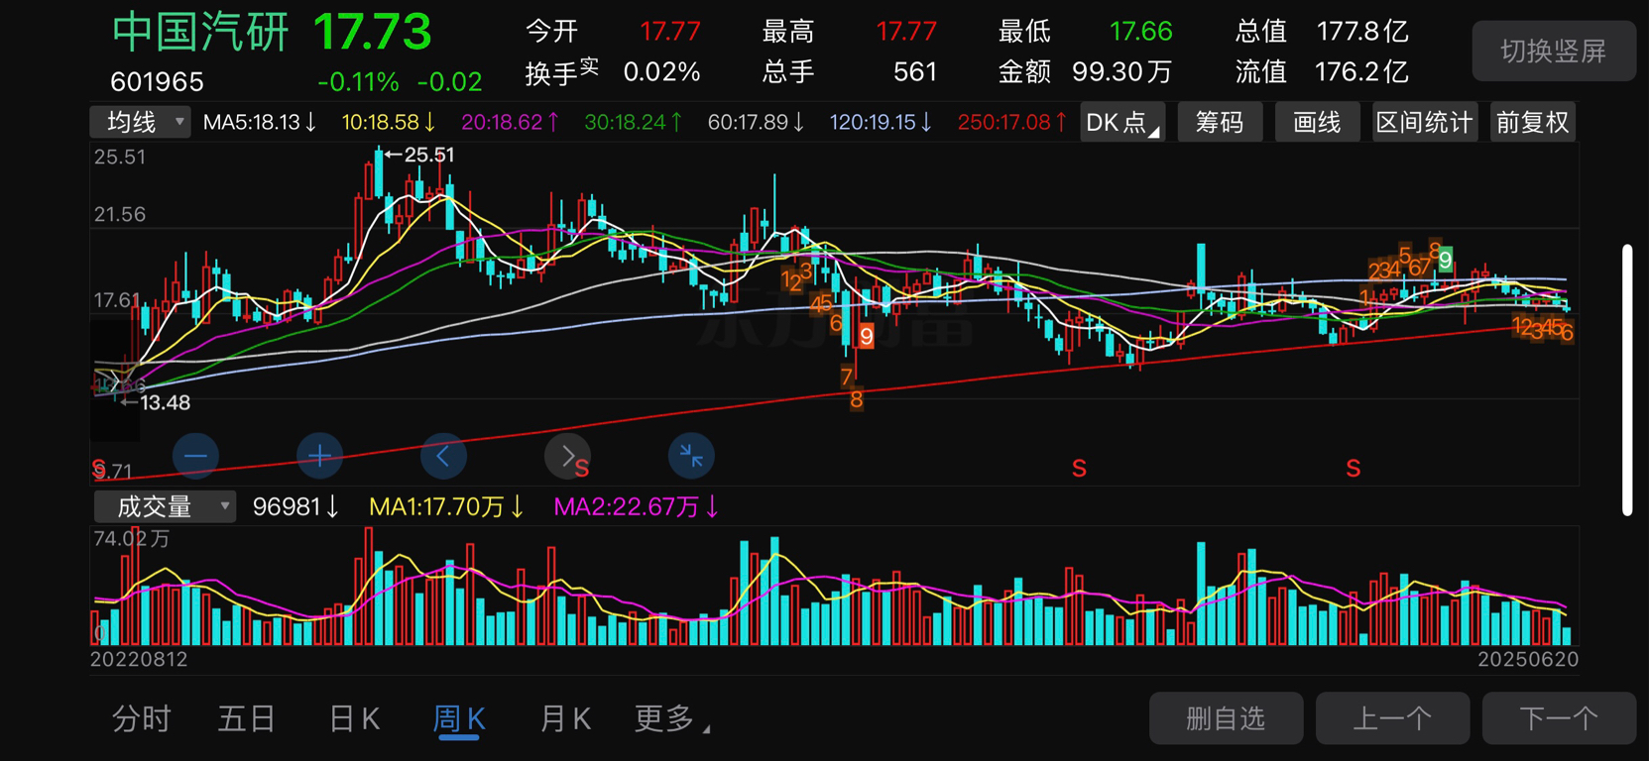The height and width of the screenshot is (761, 1649).
Task: Click the yellow 10:18.58 moving average label
Action: 388,122
